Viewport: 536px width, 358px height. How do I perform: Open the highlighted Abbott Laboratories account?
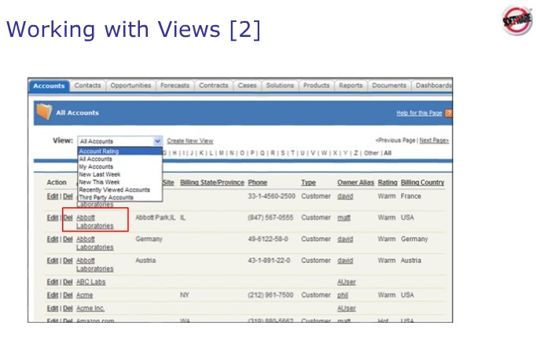94,221
